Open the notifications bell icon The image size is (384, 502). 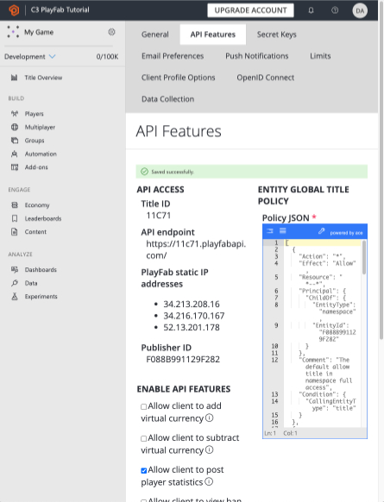tap(311, 10)
